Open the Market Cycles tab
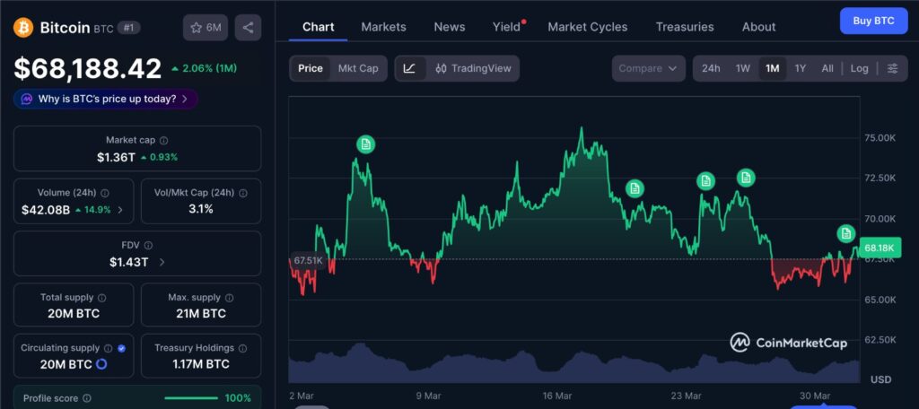Image resolution: width=919 pixels, height=409 pixels. point(587,27)
